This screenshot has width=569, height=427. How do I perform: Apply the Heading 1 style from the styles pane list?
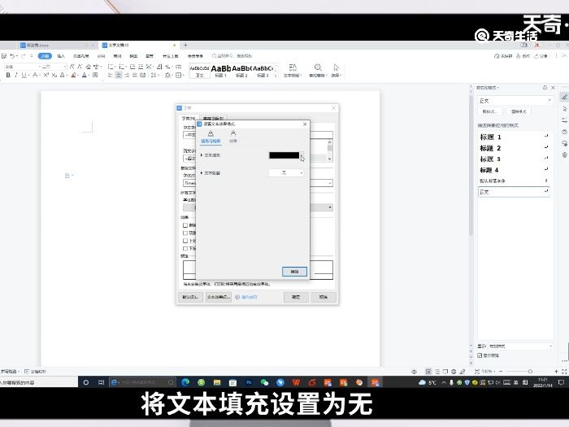pos(514,137)
